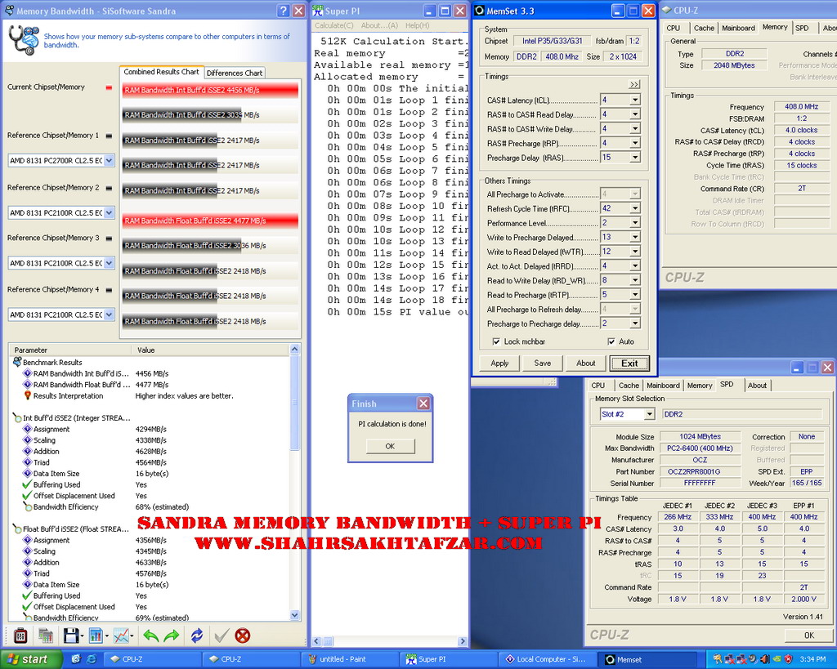
Task: Switch to Mainboard tab in upper CPU-Z window
Action: coord(738,29)
